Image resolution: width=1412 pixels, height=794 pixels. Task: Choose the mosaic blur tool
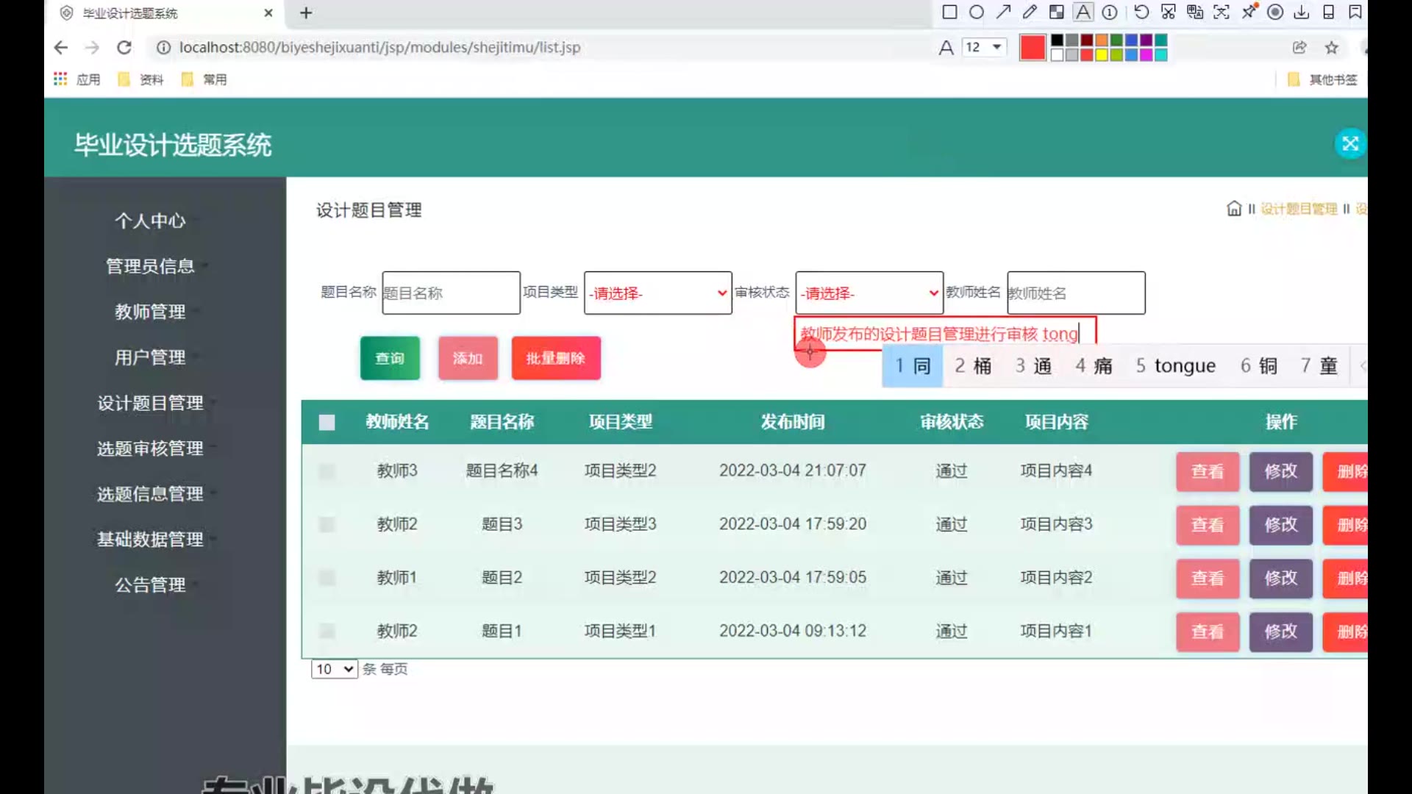[x=1056, y=12]
